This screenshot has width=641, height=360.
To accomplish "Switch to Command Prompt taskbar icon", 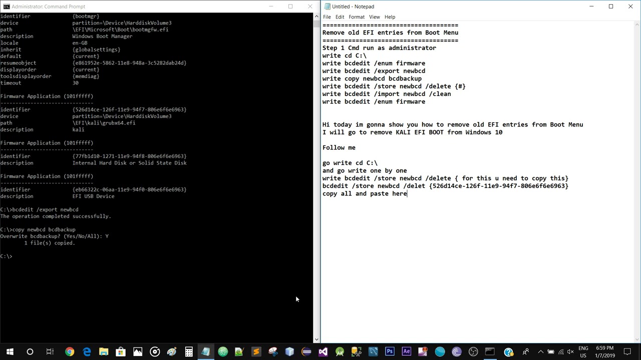I will click(490, 352).
